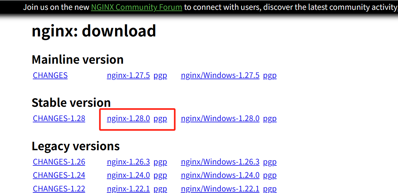Viewport: 398px width, 193px height.
Task: Open pgp signature beside nginx-1.26.3
Action: click(x=160, y=162)
